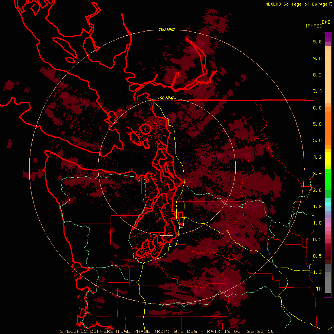Viewport: 334px width, 334px height.
Task: Click the 3.4 scale value
Action: coord(317,174)
